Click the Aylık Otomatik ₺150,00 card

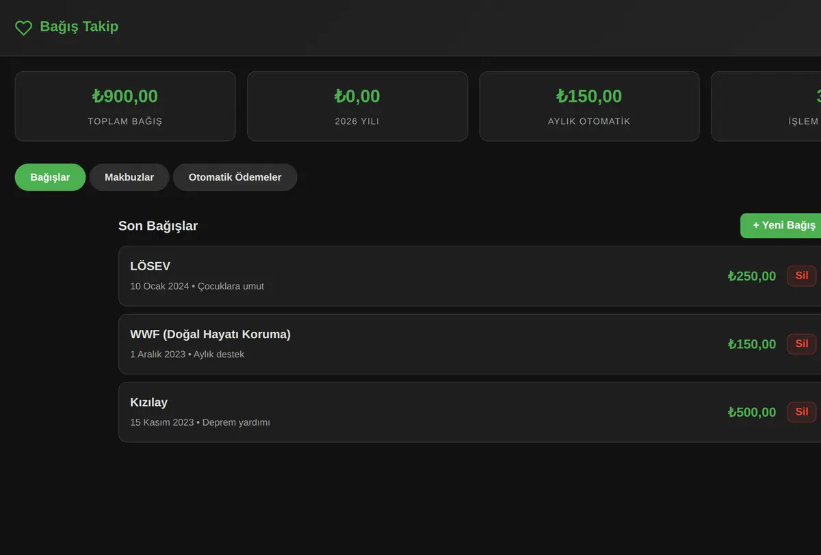[x=589, y=106]
